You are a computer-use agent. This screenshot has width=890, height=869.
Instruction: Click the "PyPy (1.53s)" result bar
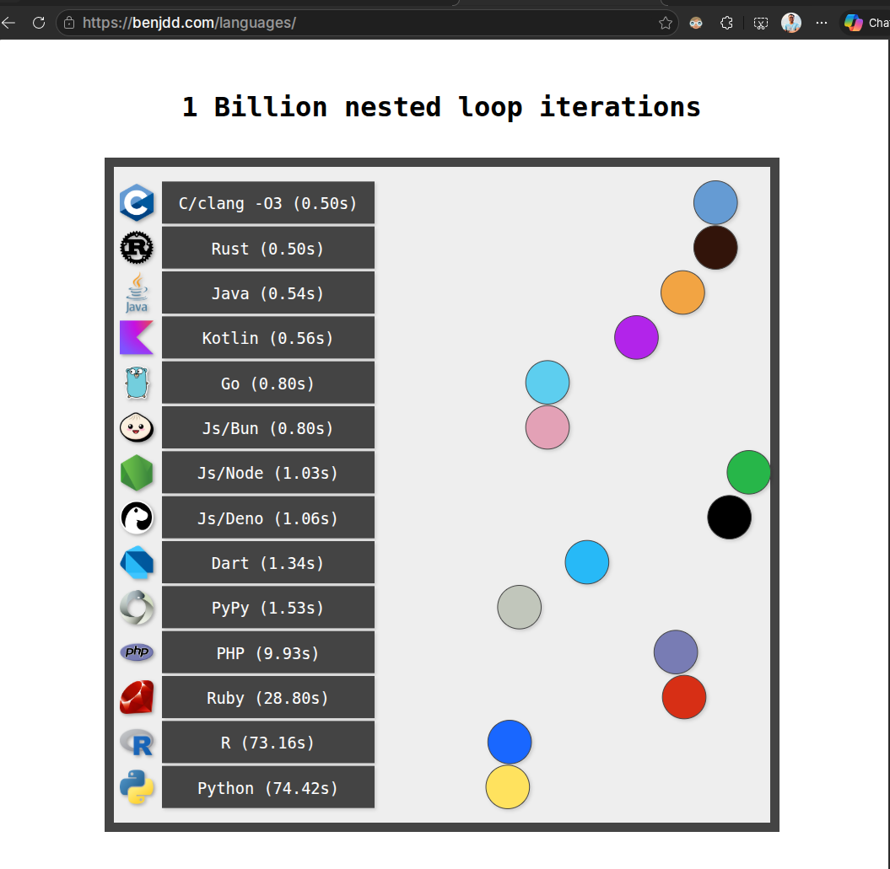pos(268,607)
